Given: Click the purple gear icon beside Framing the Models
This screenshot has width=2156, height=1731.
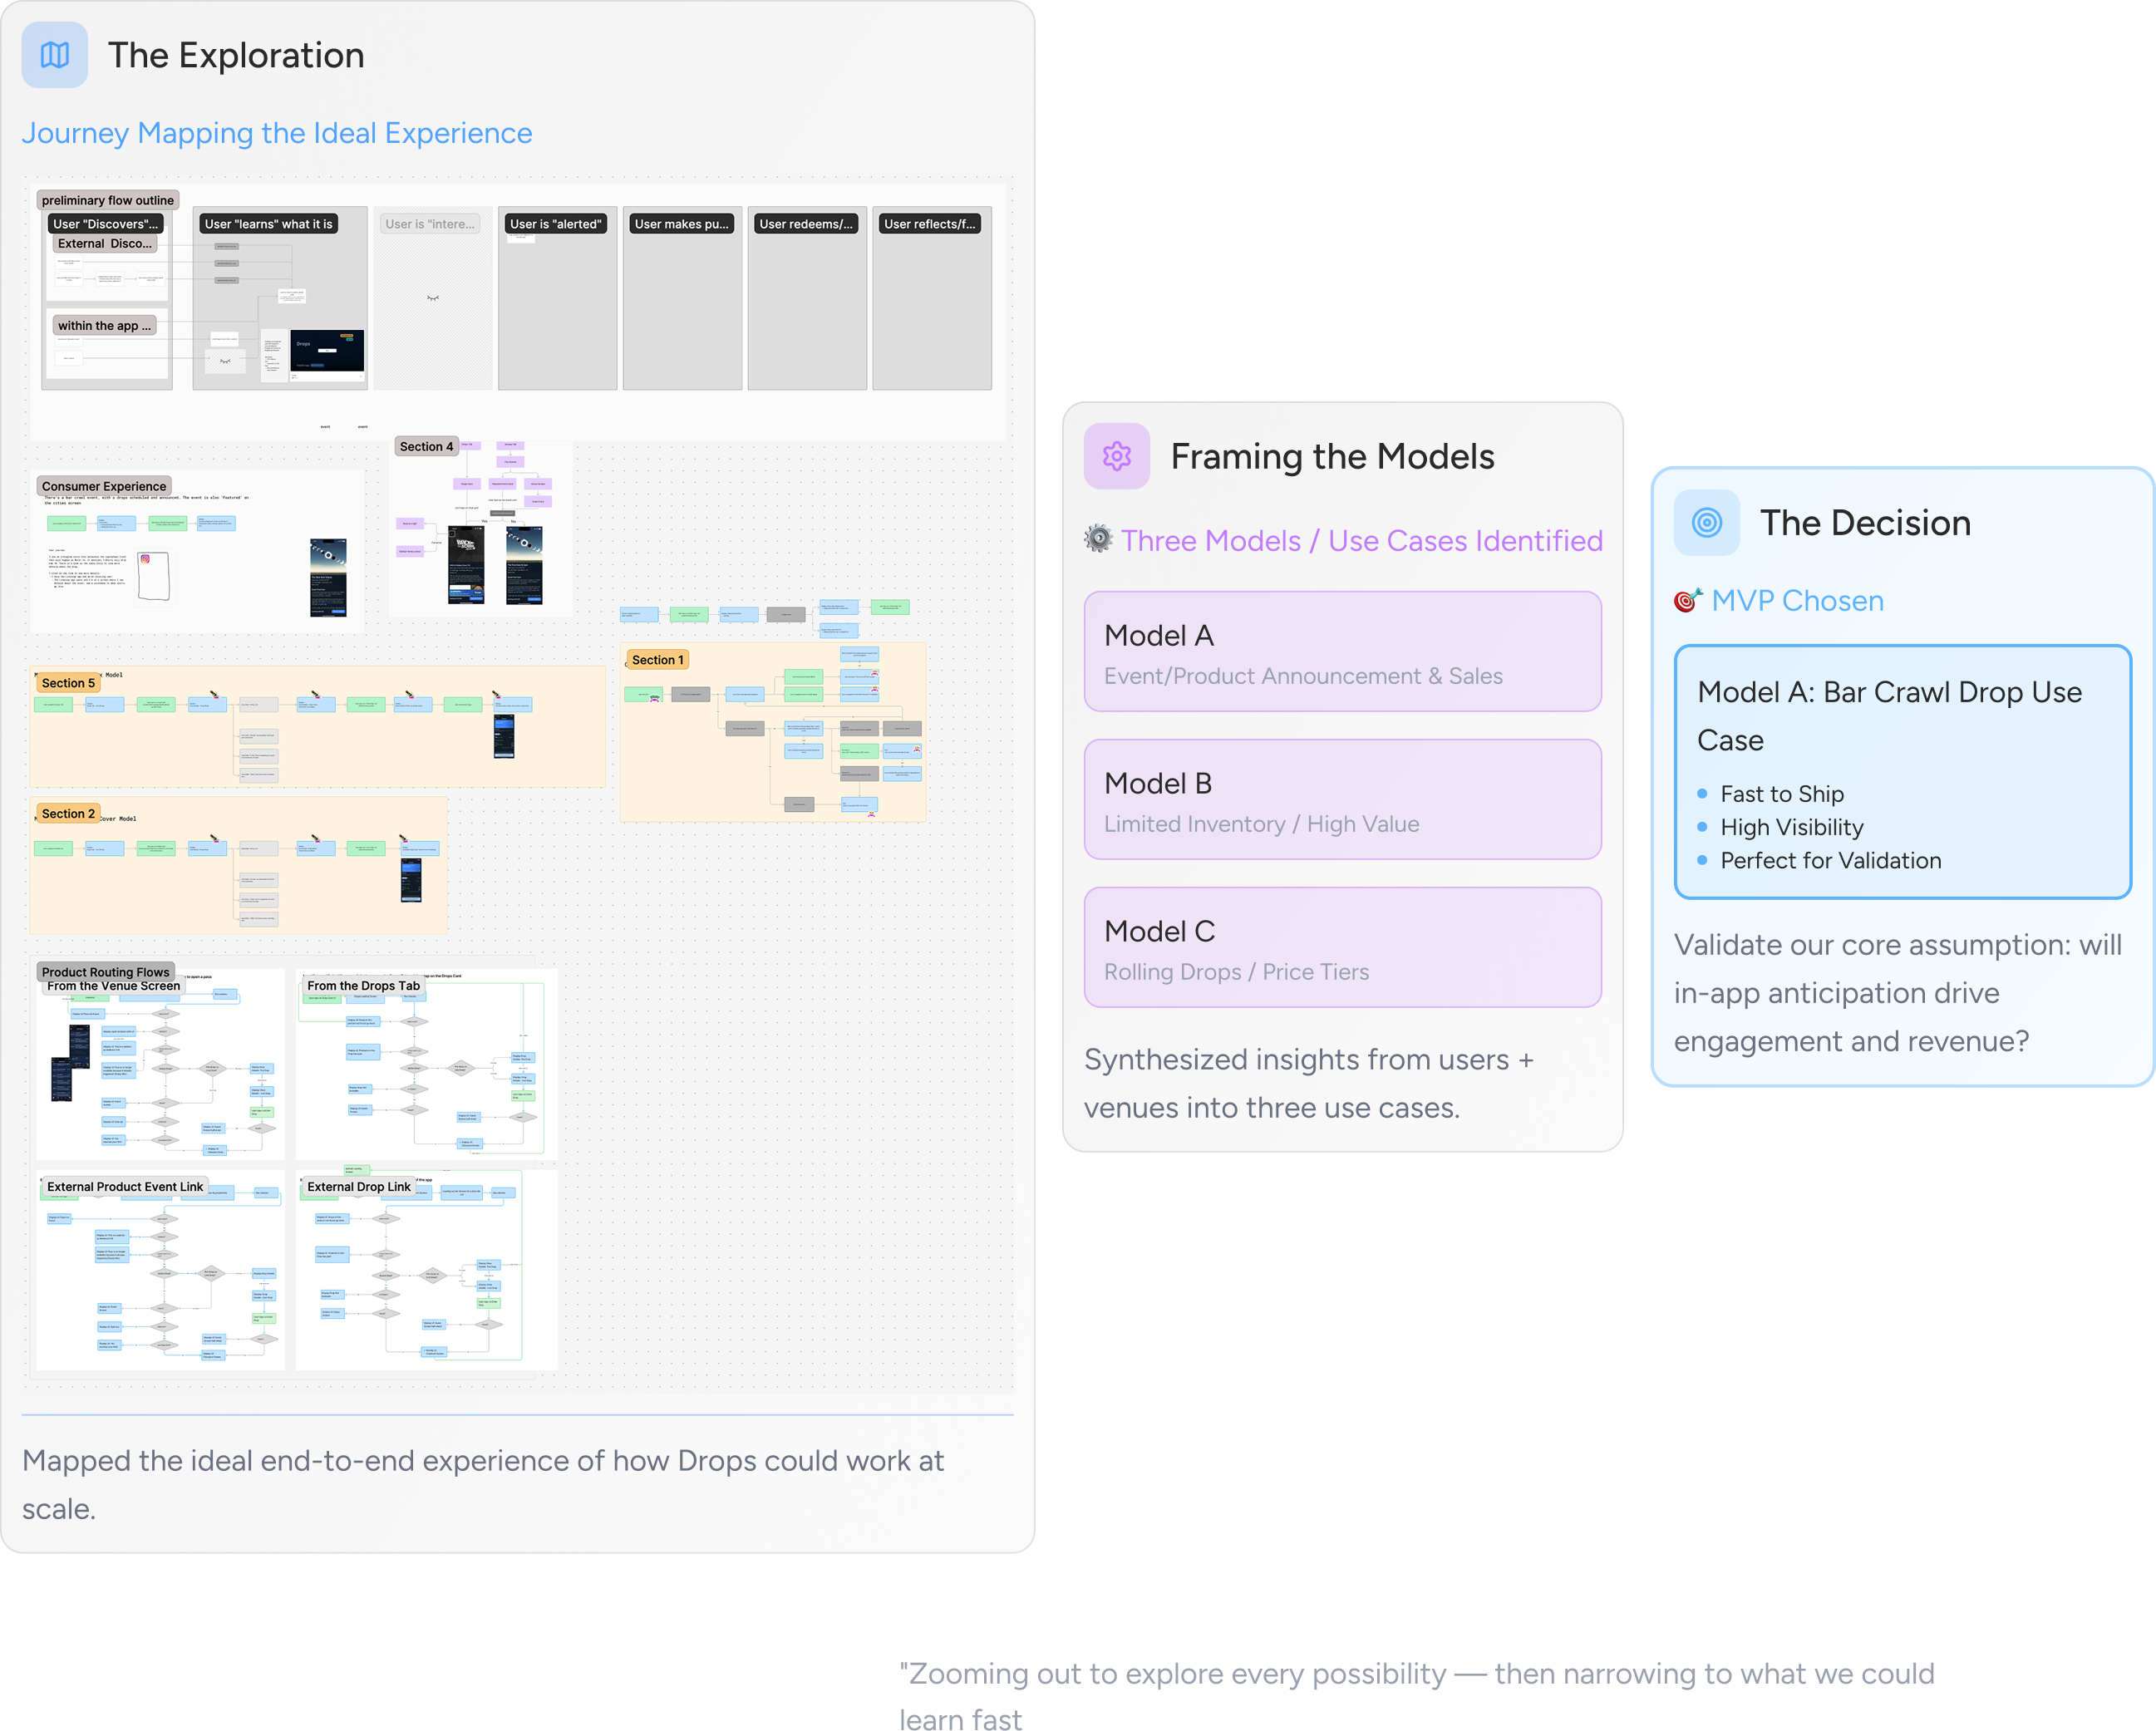Looking at the screenshot, I should pyautogui.click(x=1116, y=456).
